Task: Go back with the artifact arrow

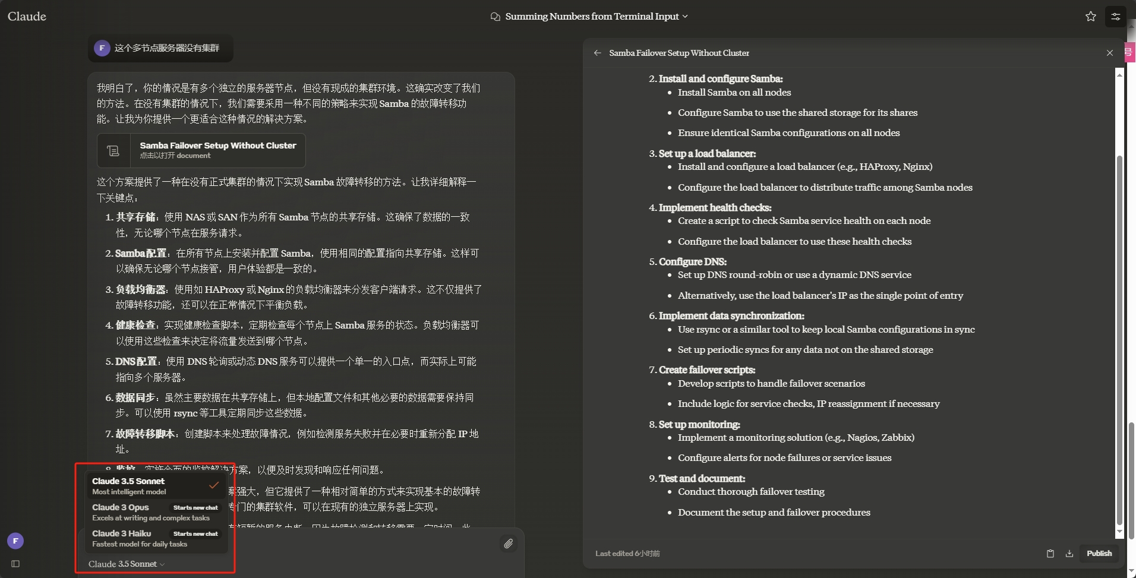Action: click(597, 53)
